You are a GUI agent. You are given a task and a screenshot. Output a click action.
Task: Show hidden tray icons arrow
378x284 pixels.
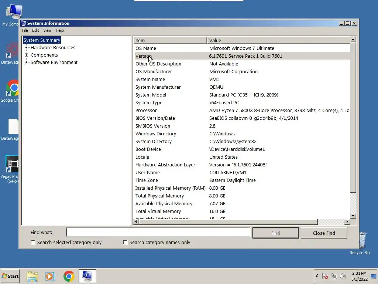[x=317, y=276]
